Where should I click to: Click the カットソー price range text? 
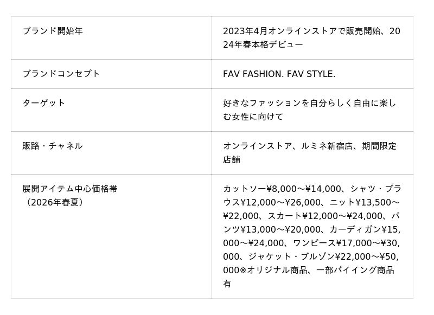[282, 189]
